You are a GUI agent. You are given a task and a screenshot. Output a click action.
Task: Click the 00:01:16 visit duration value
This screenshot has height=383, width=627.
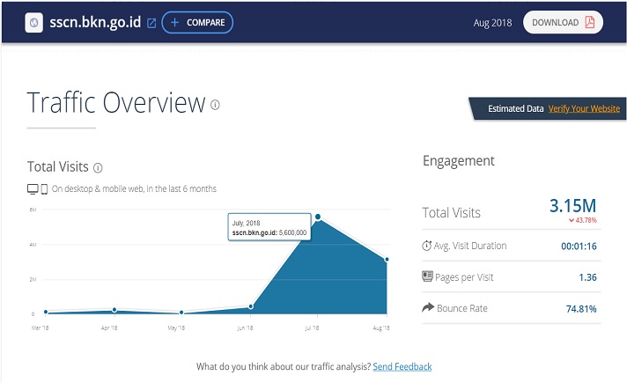pyautogui.click(x=579, y=247)
